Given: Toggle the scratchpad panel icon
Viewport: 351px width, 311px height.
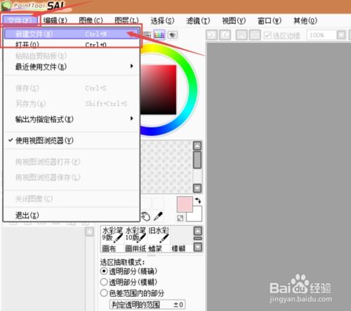Looking at the screenshot, I should 173,35.
